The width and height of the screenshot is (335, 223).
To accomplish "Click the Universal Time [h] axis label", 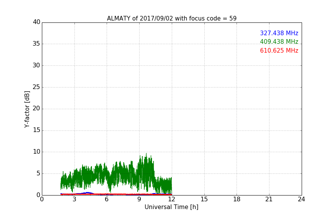I will (171, 207).
